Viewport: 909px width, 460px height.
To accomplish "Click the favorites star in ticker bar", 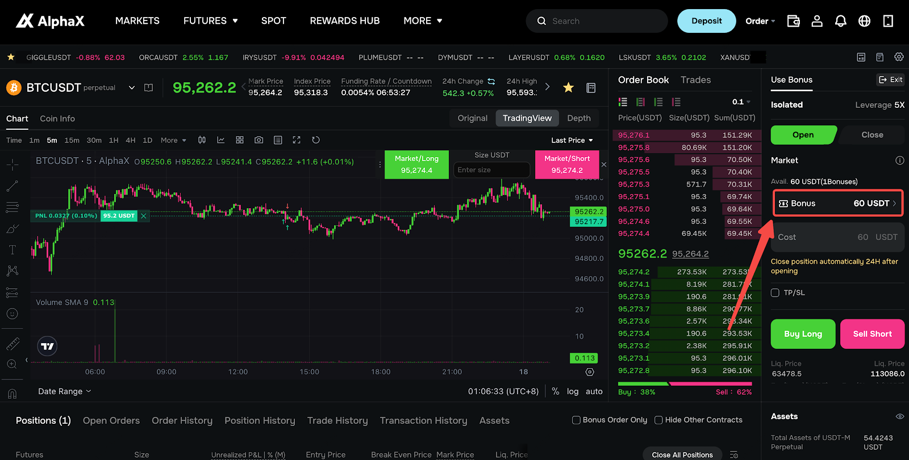I will pos(11,57).
